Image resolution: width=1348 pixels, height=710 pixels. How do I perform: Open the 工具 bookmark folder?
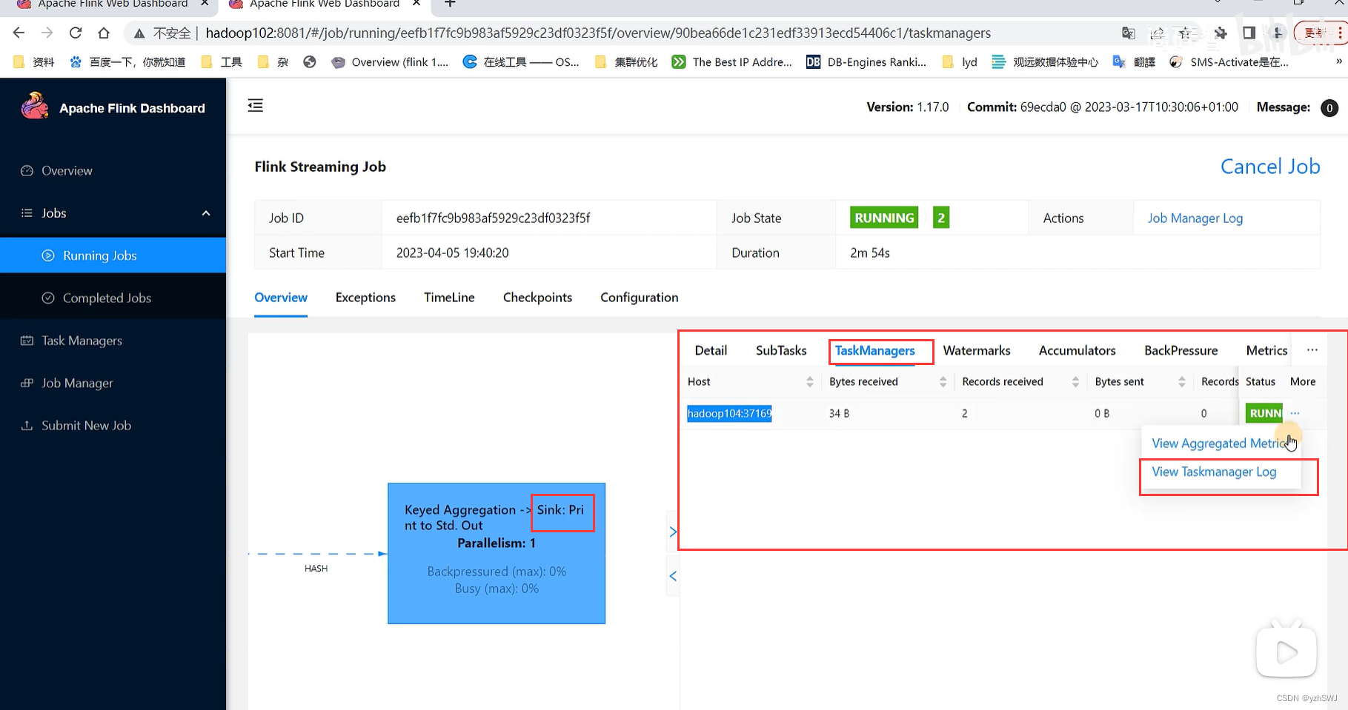click(222, 62)
